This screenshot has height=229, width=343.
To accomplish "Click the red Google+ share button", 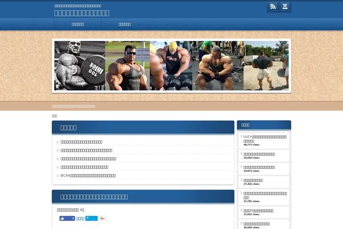I will coord(103,218).
